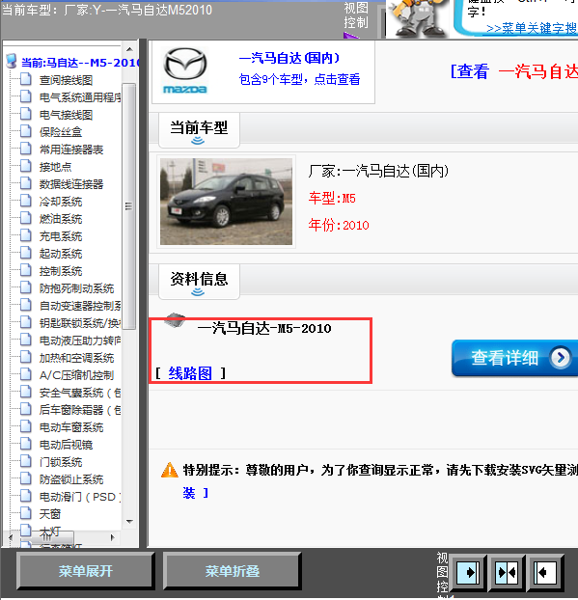The width and height of the screenshot is (578, 600).
Task: Click the red 车型:M5 text
Action: point(332,198)
